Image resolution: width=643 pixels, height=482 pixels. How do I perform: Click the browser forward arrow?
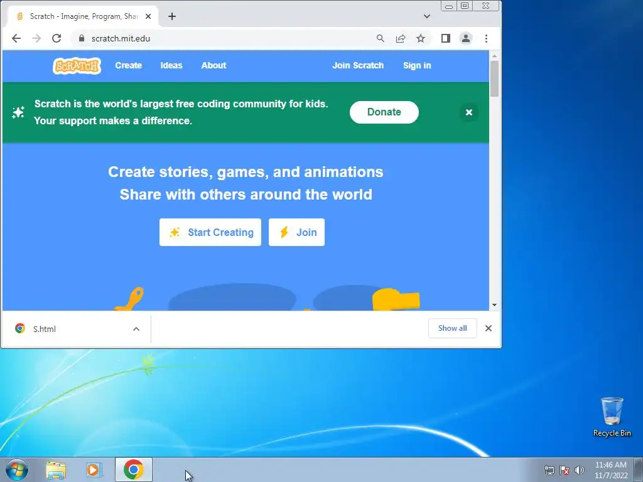click(36, 38)
